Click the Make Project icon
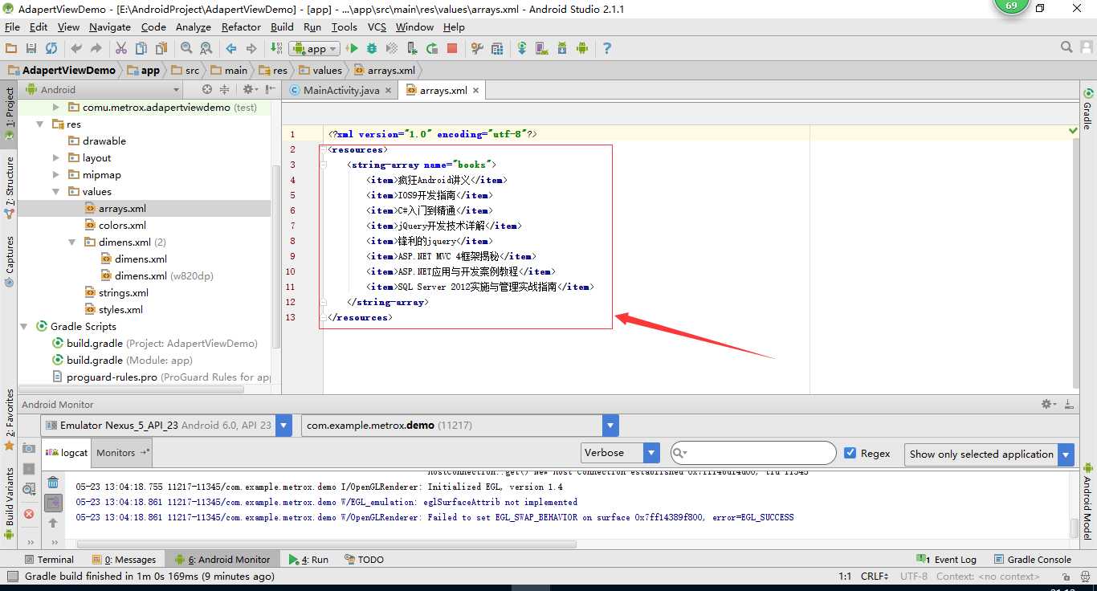The image size is (1097, 591). click(276, 49)
